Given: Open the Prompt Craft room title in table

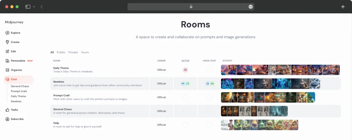Looking at the screenshot, I should click(x=62, y=95).
